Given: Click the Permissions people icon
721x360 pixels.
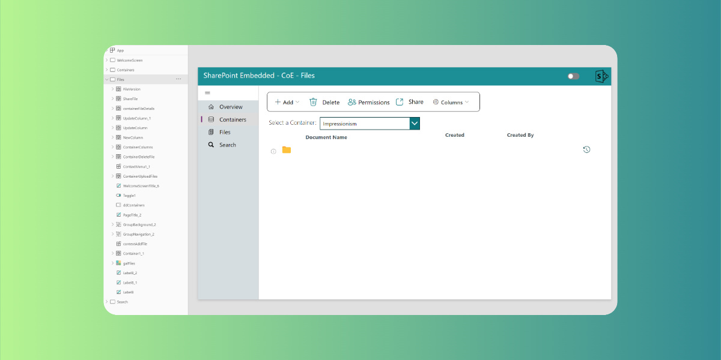Looking at the screenshot, I should point(352,102).
